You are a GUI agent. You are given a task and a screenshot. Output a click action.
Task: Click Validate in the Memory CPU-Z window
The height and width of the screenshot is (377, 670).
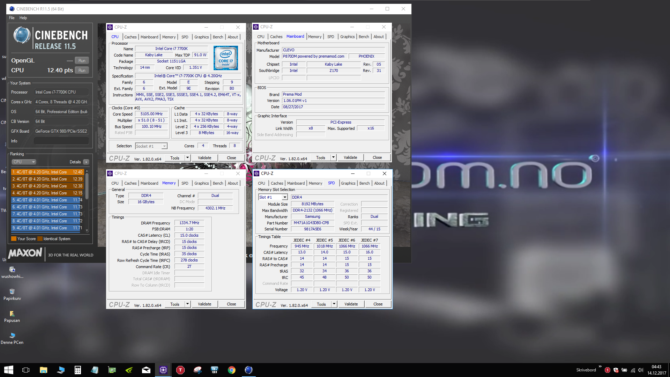click(204, 304)
